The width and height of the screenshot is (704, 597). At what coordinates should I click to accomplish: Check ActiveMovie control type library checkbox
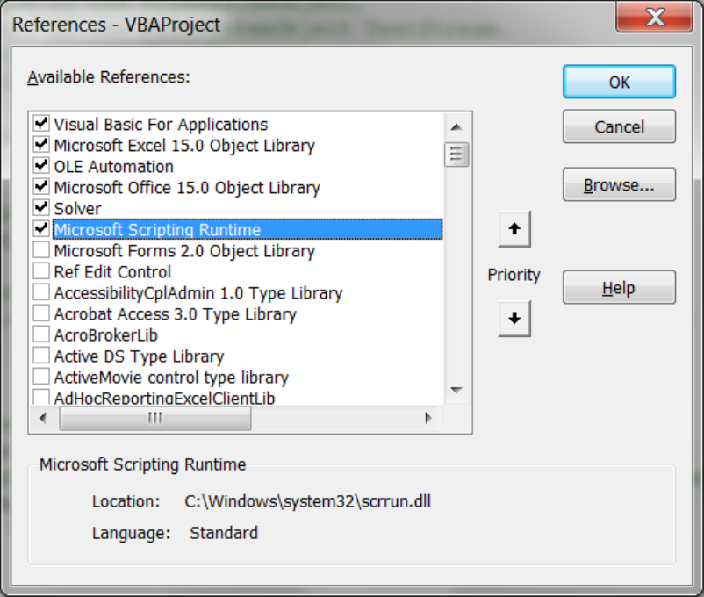41,377
